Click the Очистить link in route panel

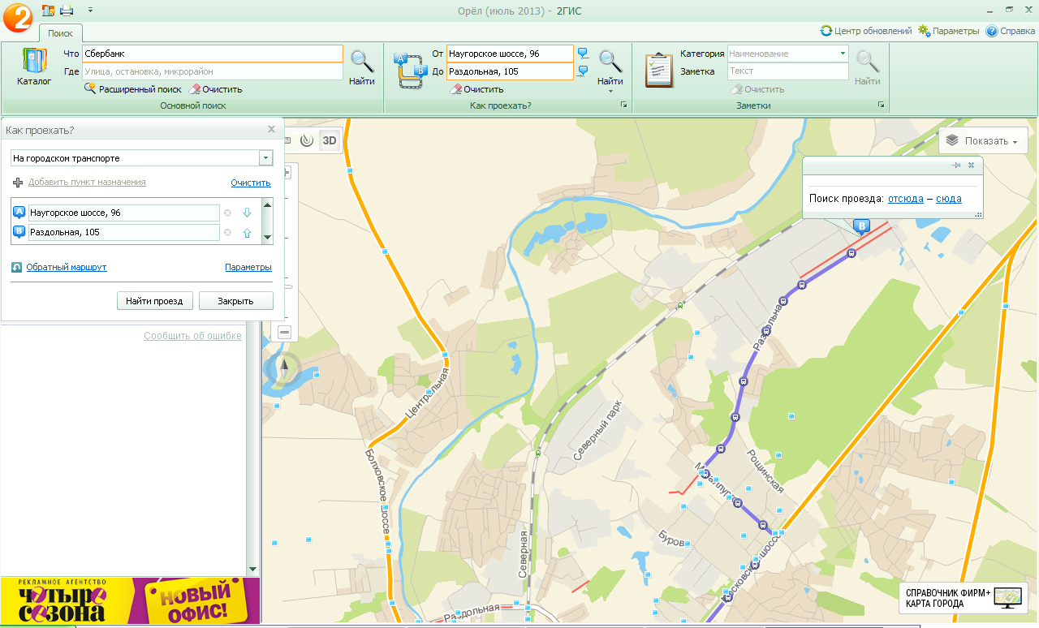coord(251,183)
